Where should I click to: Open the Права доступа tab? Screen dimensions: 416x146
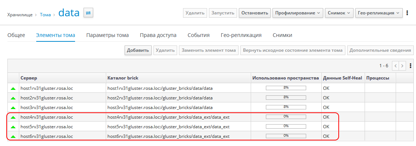[158, 35]
